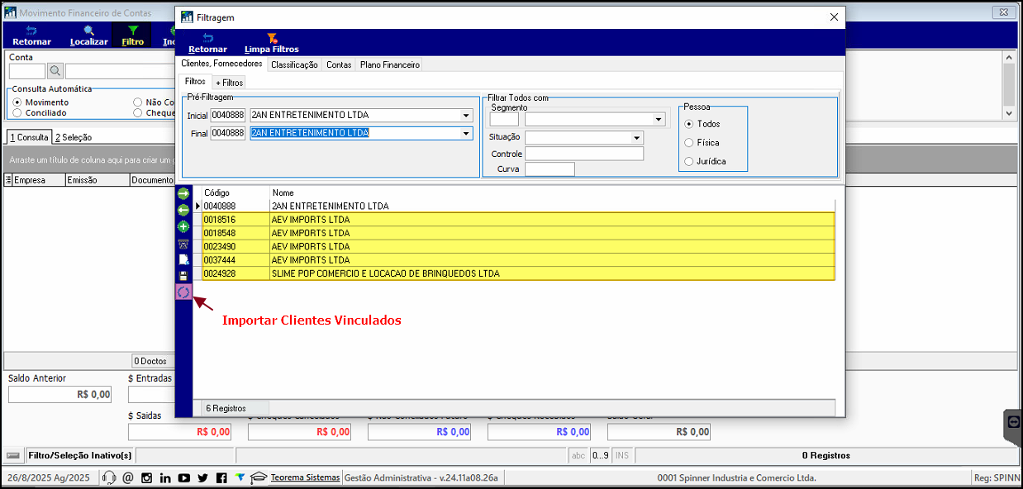Image resolution: width=1023 pixels, height=489 pixels.
Task: Open the Final client dropdown
Action: pyautogui.click(x=466, y=133)
